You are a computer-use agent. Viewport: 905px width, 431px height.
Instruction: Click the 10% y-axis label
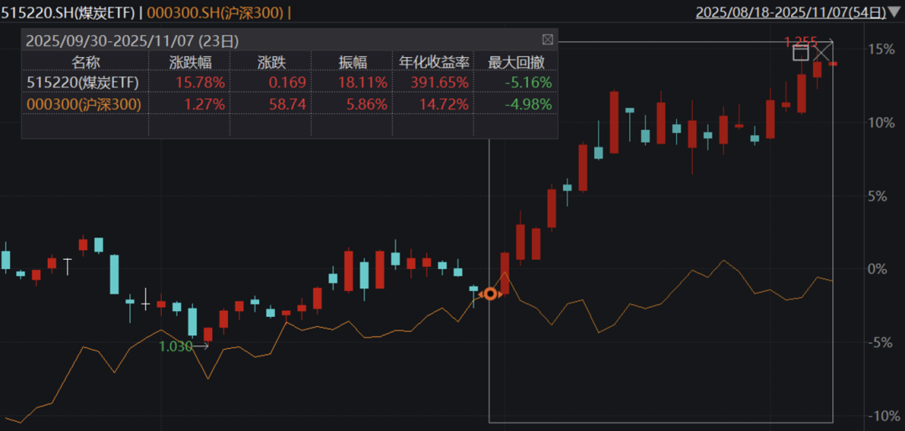(882, 123)
